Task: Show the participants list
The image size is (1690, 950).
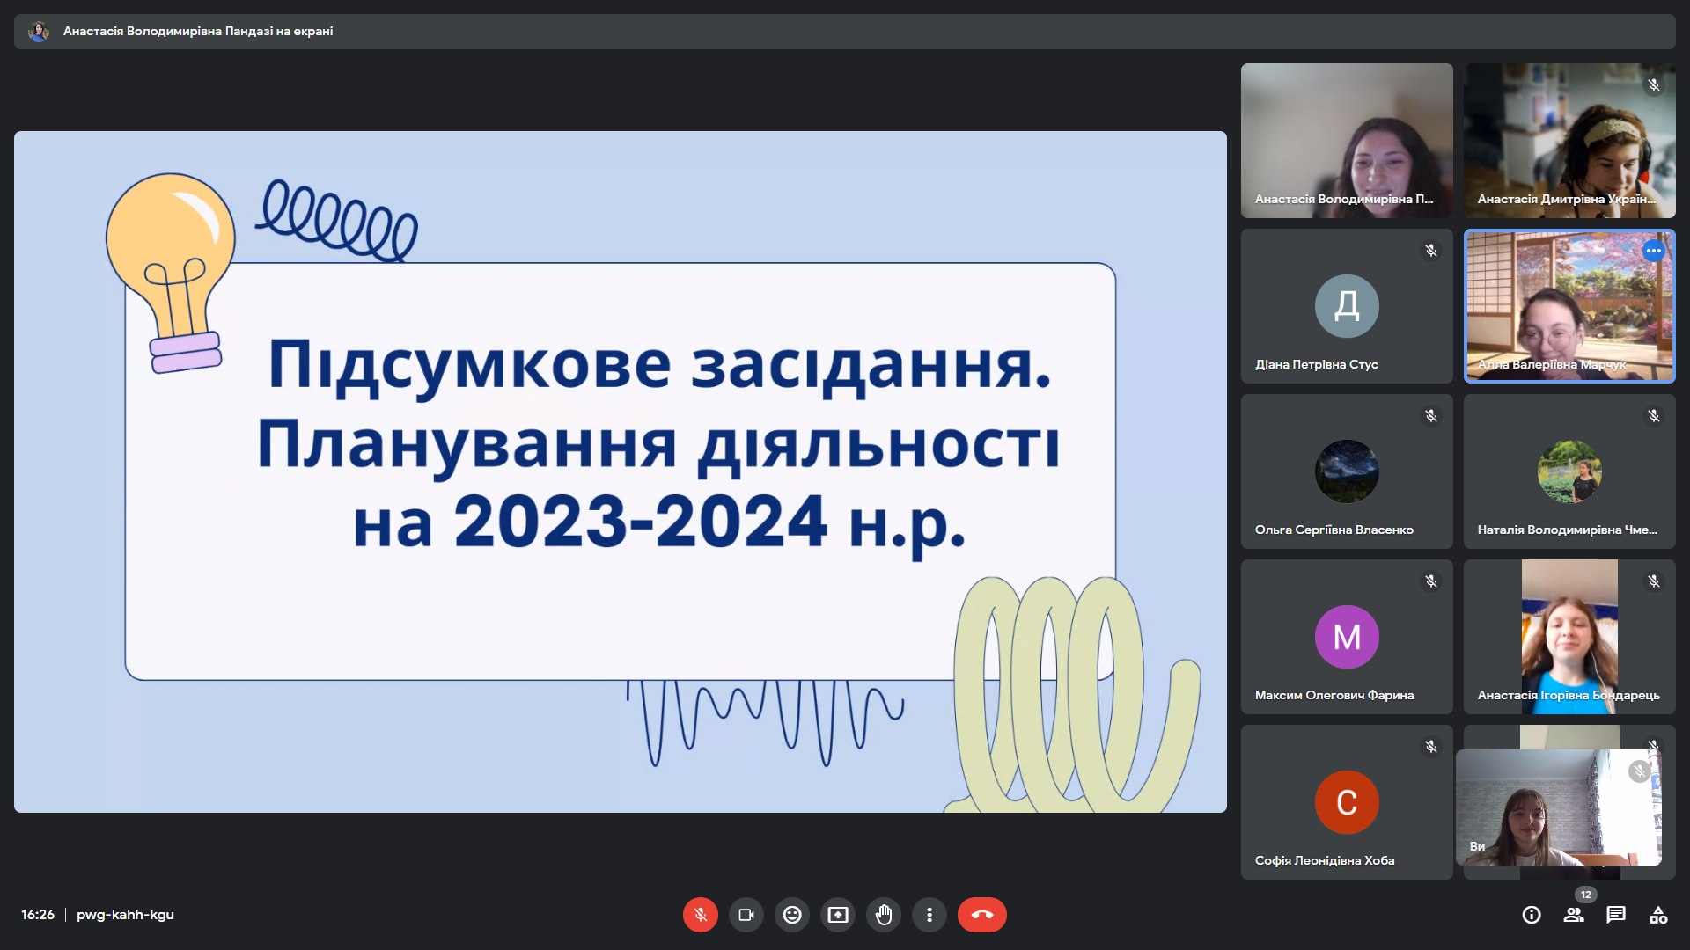Action: click(1574, 915)
